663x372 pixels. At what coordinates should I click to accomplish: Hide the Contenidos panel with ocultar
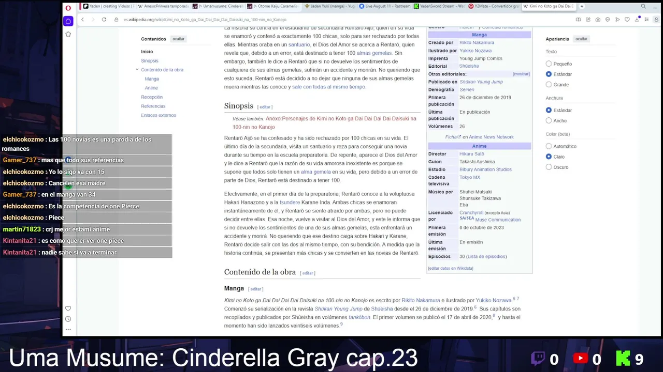pyautogui.click(x=178, y=39)
